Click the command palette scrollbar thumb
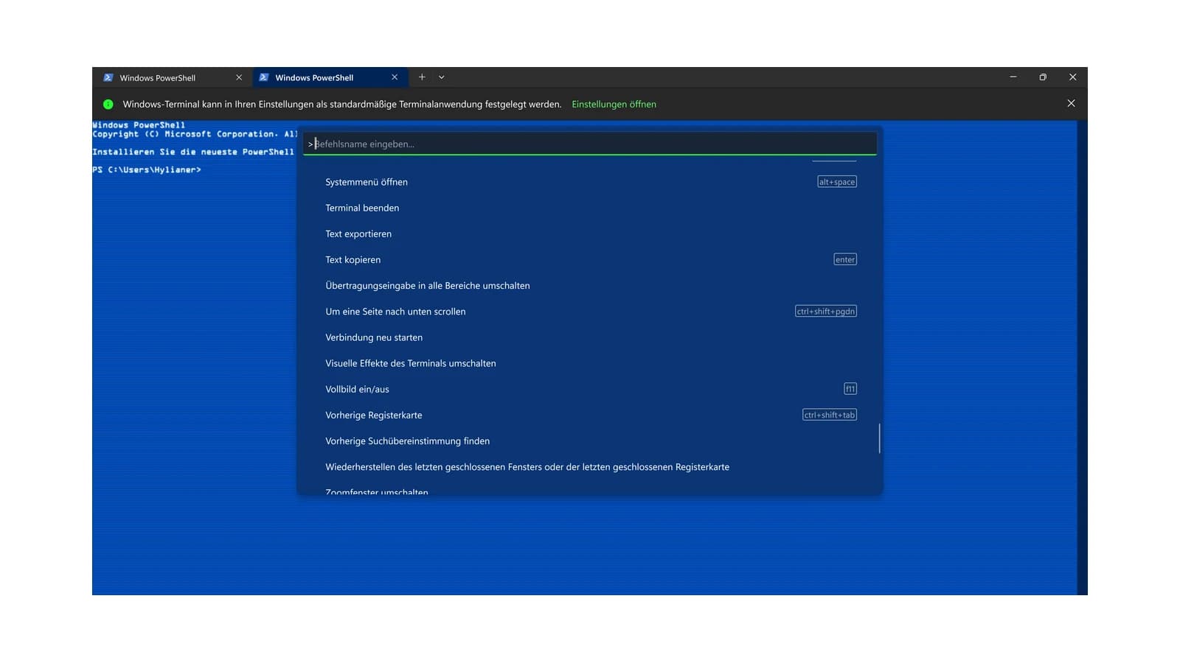 pos(879,438)
